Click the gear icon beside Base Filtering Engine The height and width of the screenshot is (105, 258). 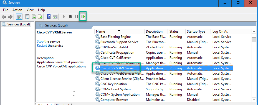tap(98, 37)
